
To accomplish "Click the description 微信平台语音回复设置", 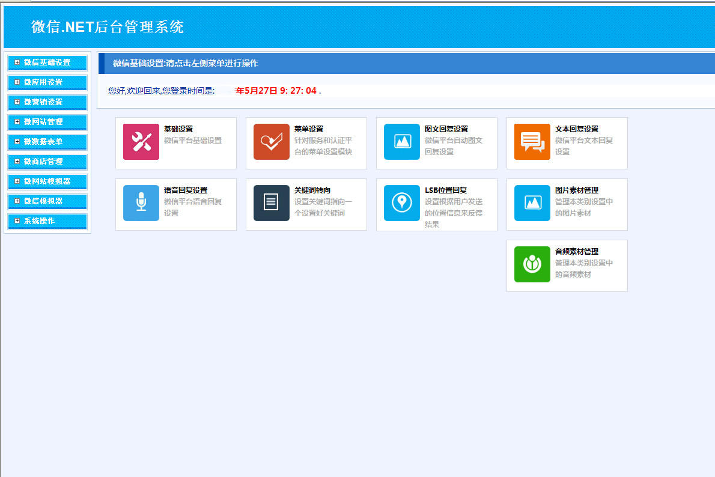I will (193, 207).
